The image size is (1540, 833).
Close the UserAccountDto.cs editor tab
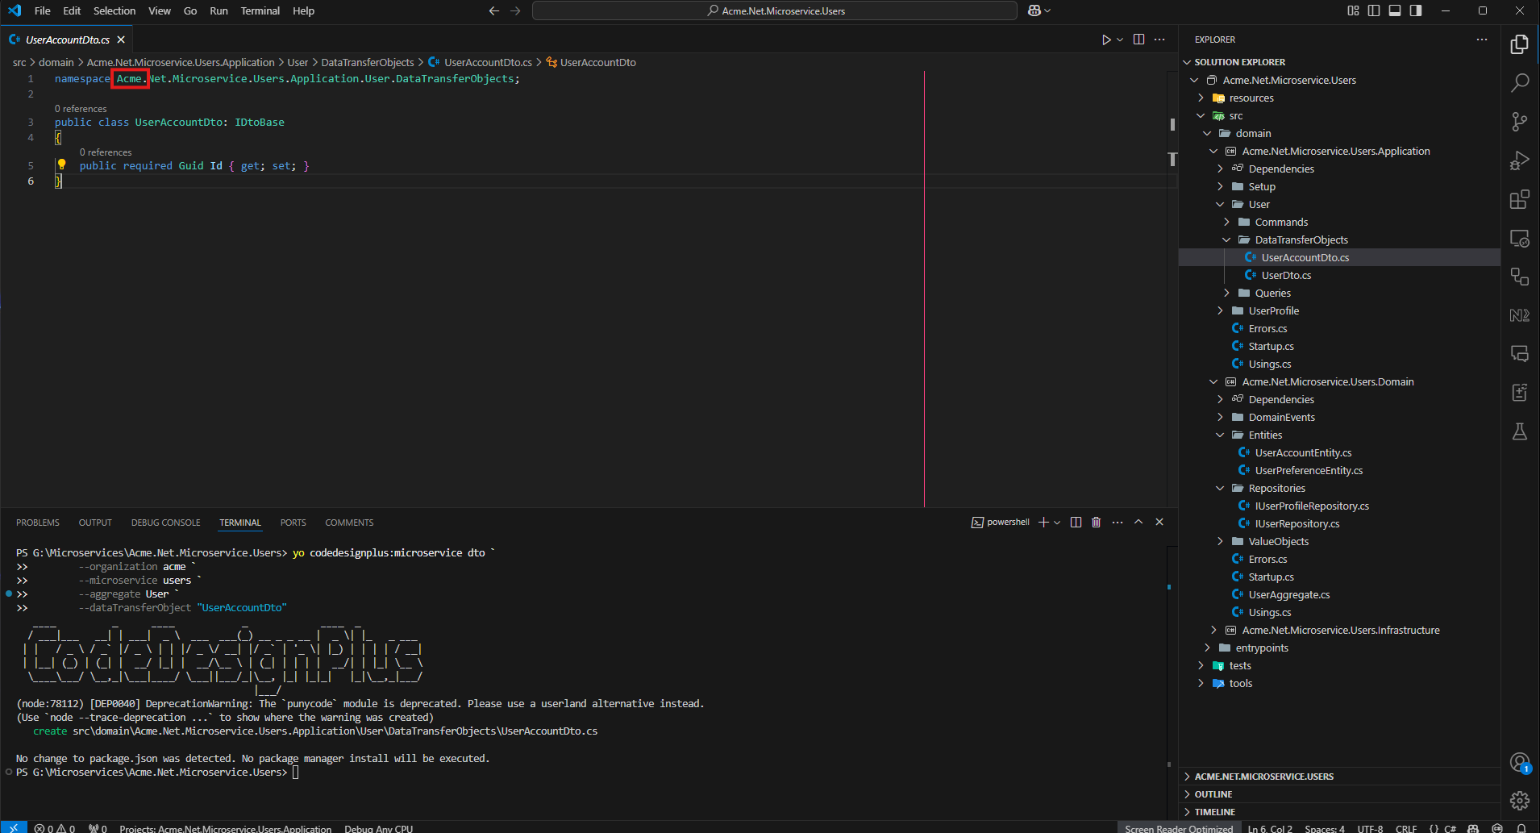coord(121,40)
